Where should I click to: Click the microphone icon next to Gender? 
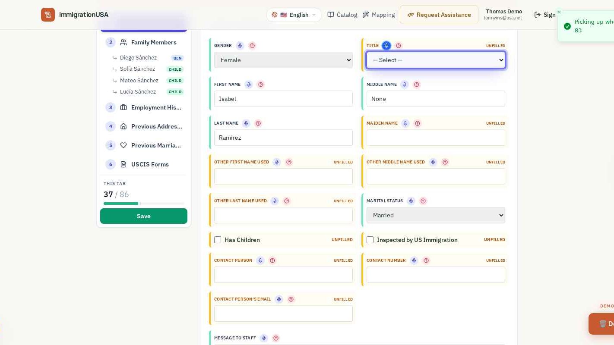[x=240, y=46]
